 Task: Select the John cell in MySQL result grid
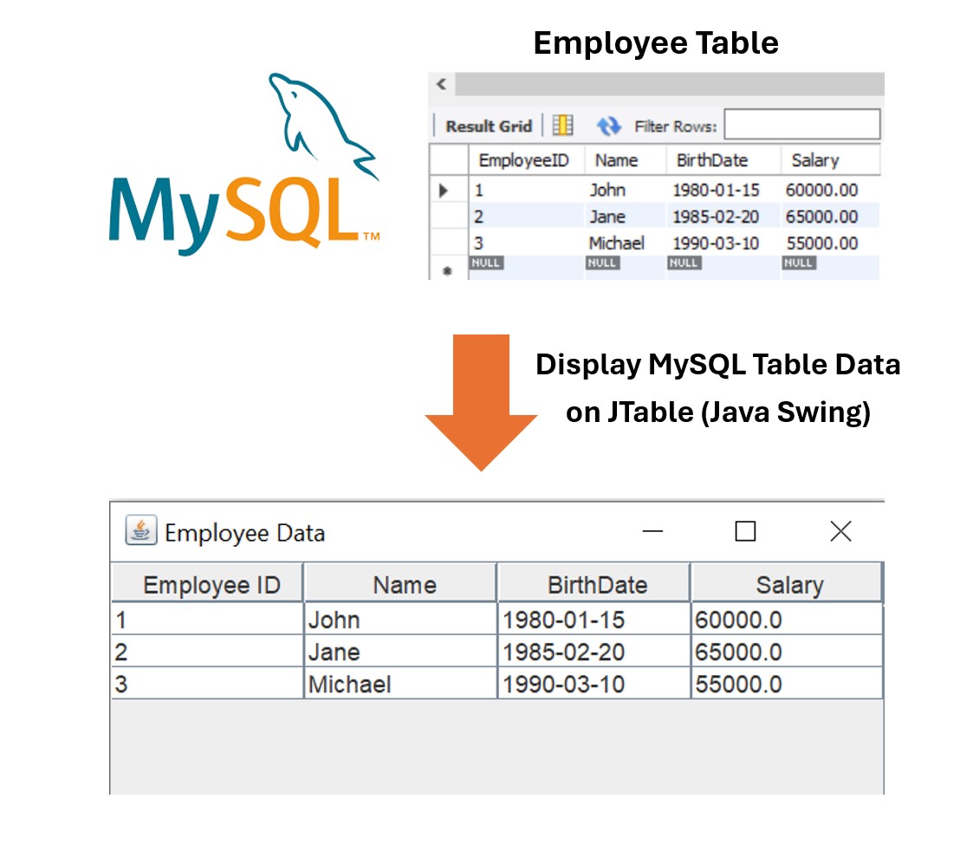(x=625, y=190)
